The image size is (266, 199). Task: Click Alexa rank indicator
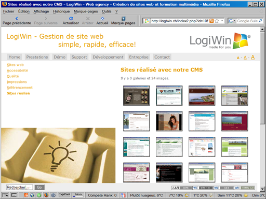tap(78, 195)
